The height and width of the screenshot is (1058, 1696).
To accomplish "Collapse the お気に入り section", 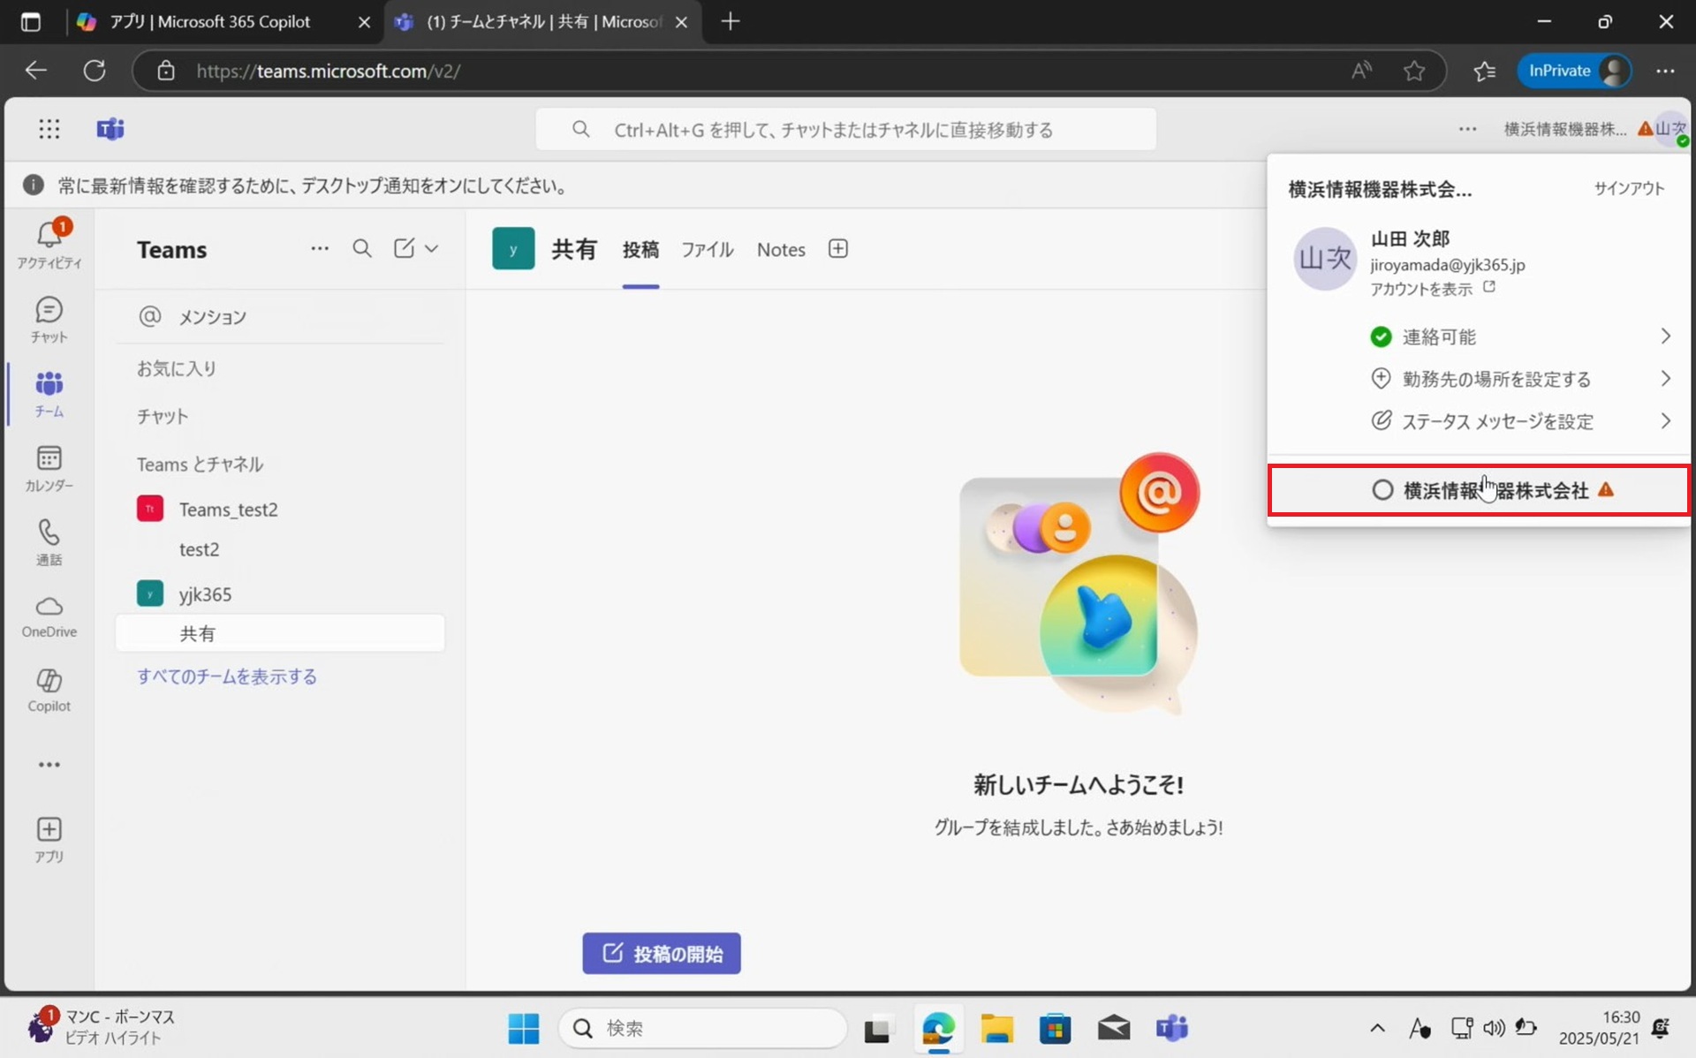I will [177, 368].
